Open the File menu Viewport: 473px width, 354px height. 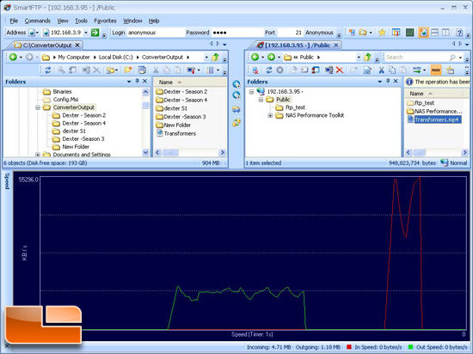point(14,21)
